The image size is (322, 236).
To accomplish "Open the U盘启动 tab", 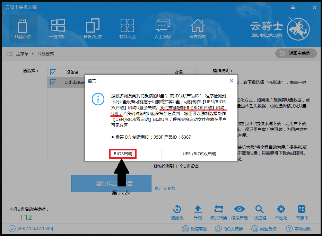I will (23, 29).
